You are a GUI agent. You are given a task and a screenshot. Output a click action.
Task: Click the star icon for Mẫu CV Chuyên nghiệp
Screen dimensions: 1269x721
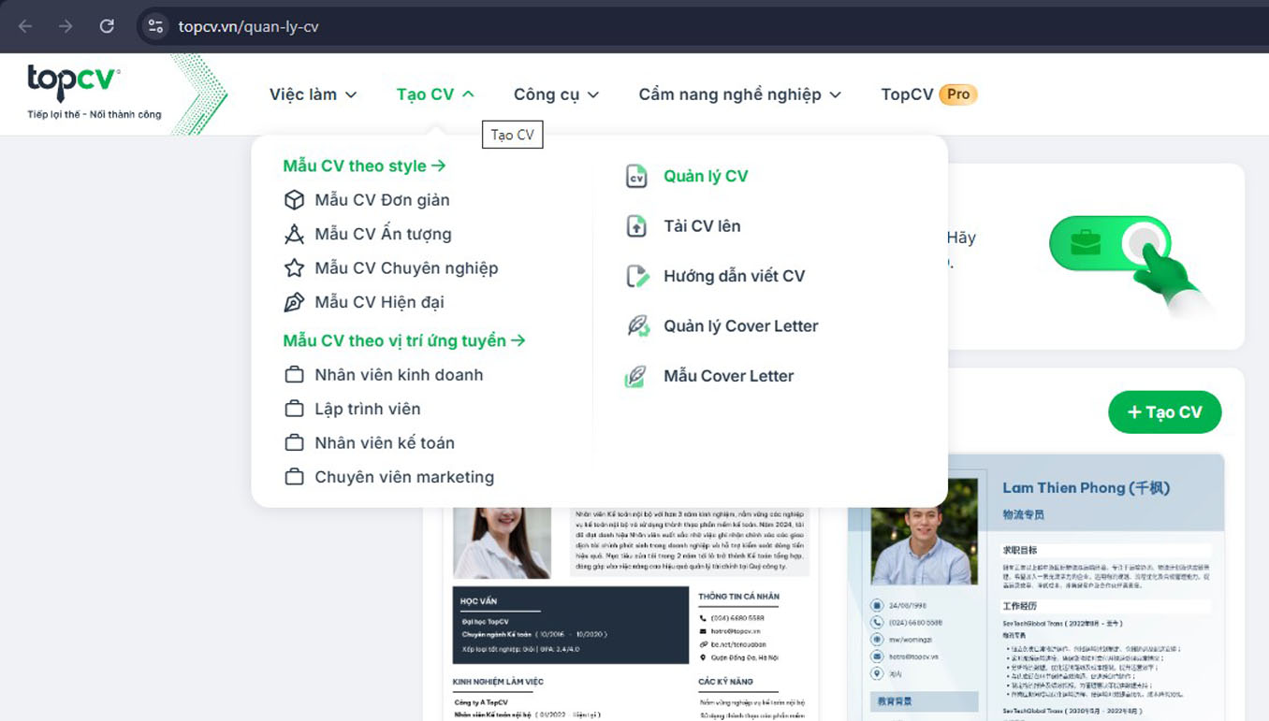point(294,268)
